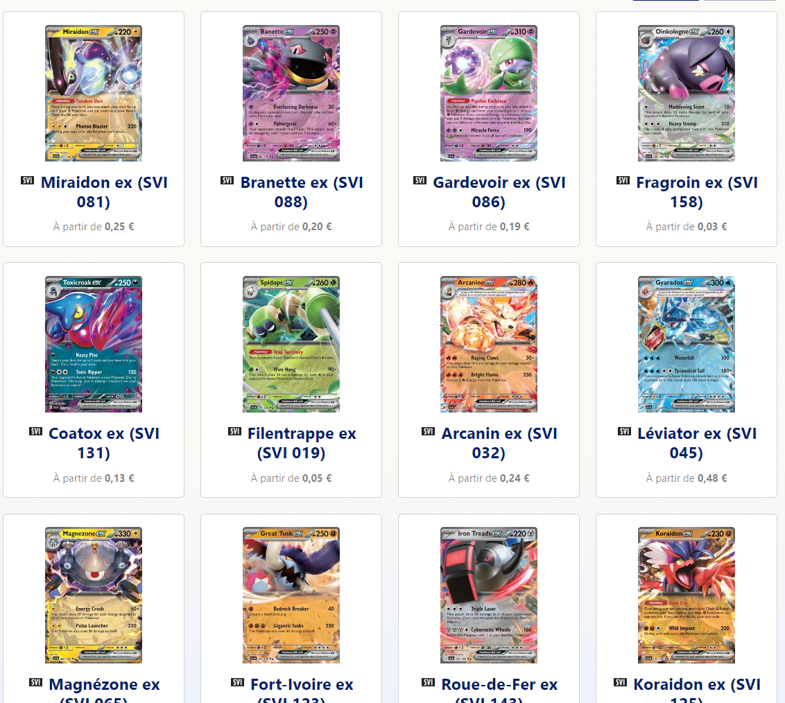
Task: Go to Filentrappe ex (SVI 019) page
Action: (302, 443)
